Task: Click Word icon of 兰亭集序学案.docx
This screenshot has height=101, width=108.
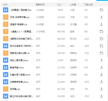Action: click(x=6, y=82)
